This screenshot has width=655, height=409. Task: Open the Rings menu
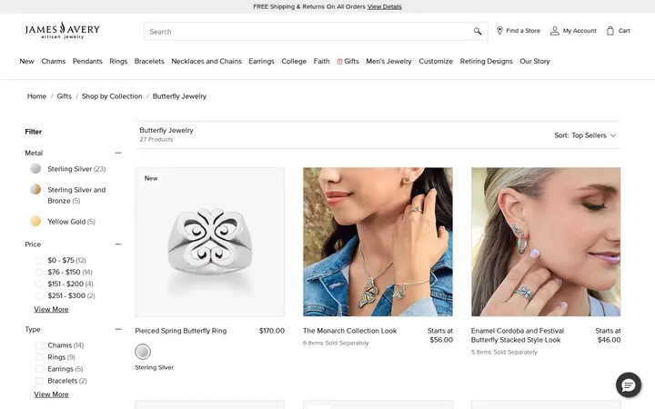tap(118, 61)
